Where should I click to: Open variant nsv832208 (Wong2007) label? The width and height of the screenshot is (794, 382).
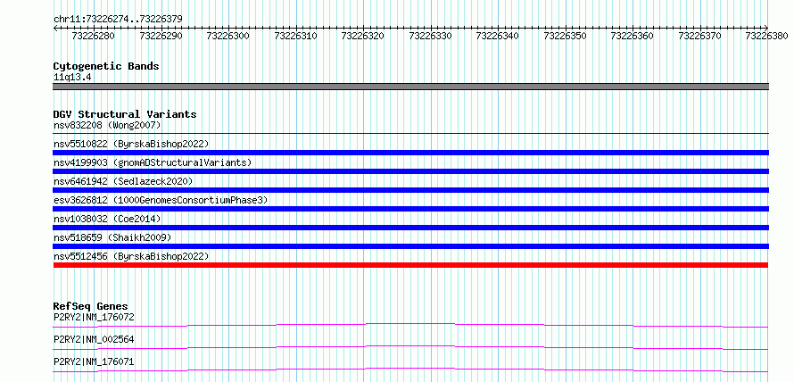107,125
